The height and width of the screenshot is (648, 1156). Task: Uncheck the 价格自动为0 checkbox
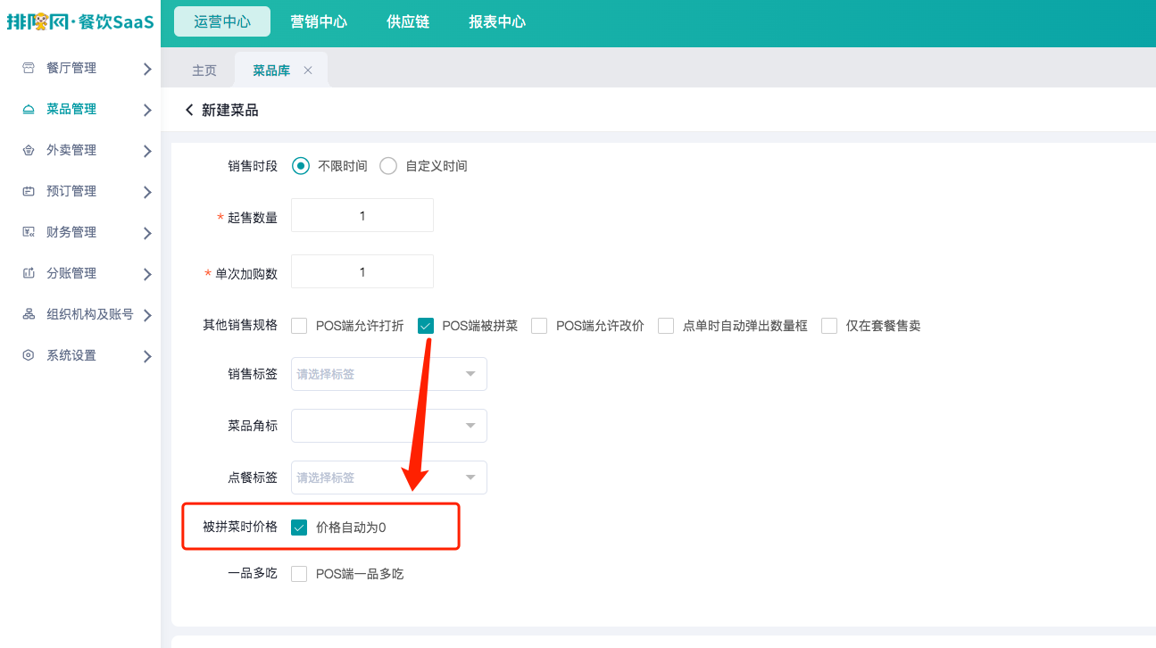[299, 528]
